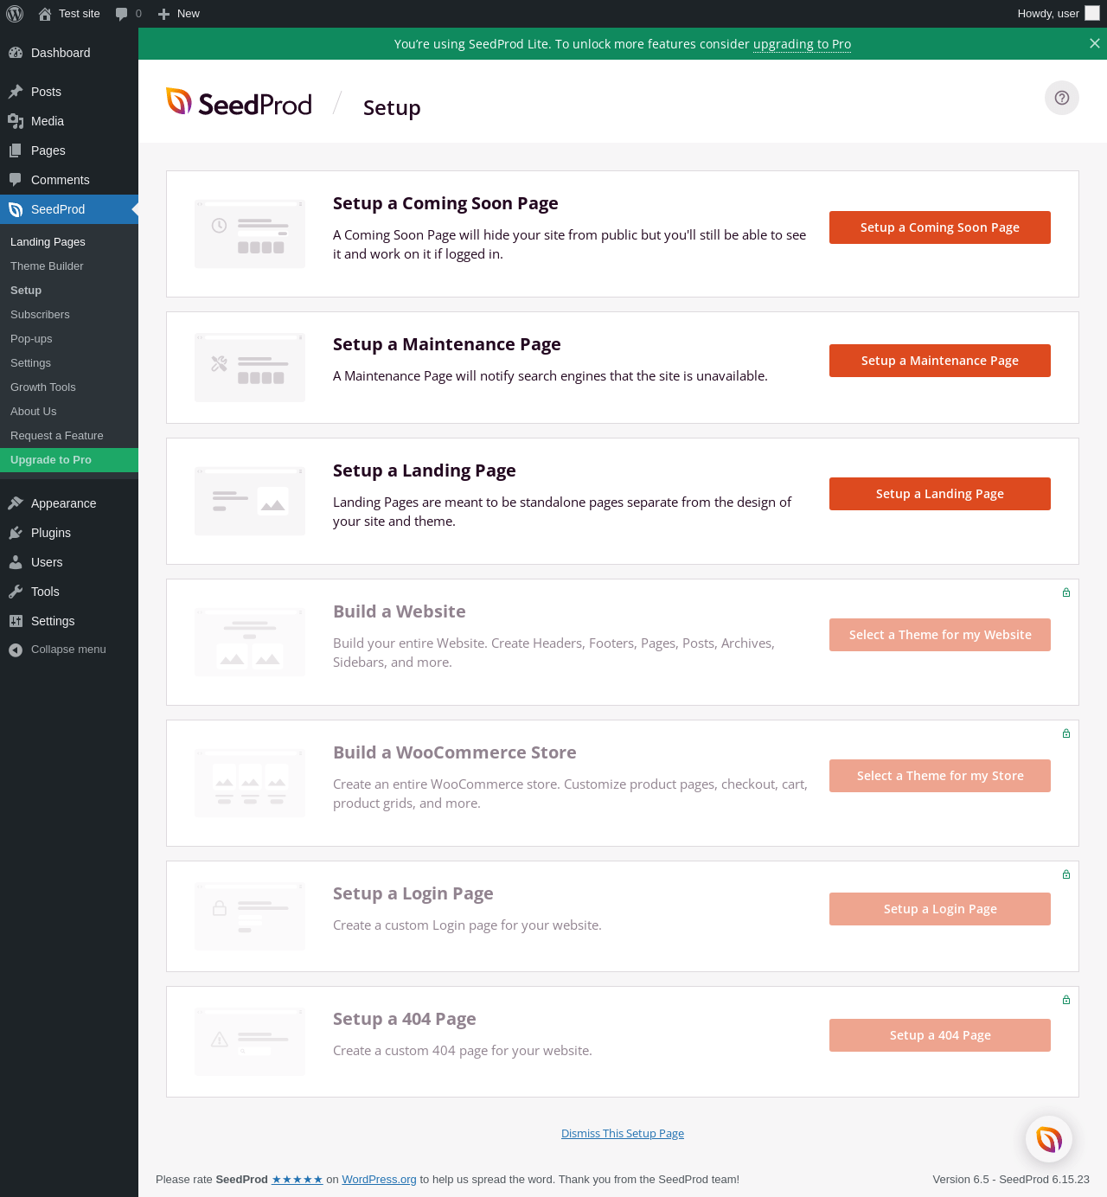1107x1197 pixels.
Task: Click the WordPress logo in admin bar
Action: click(15, 14)
